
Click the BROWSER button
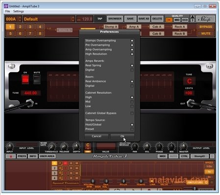click(x=115, y=19)
